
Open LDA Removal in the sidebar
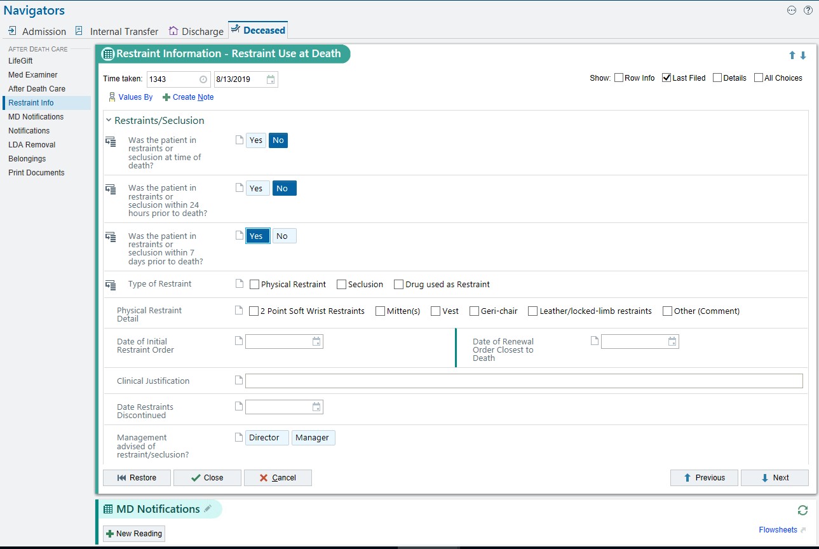(x=32, y=145)
